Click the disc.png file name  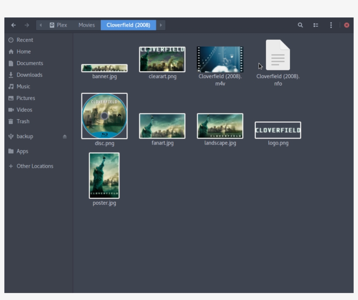[x=105, y=143]
